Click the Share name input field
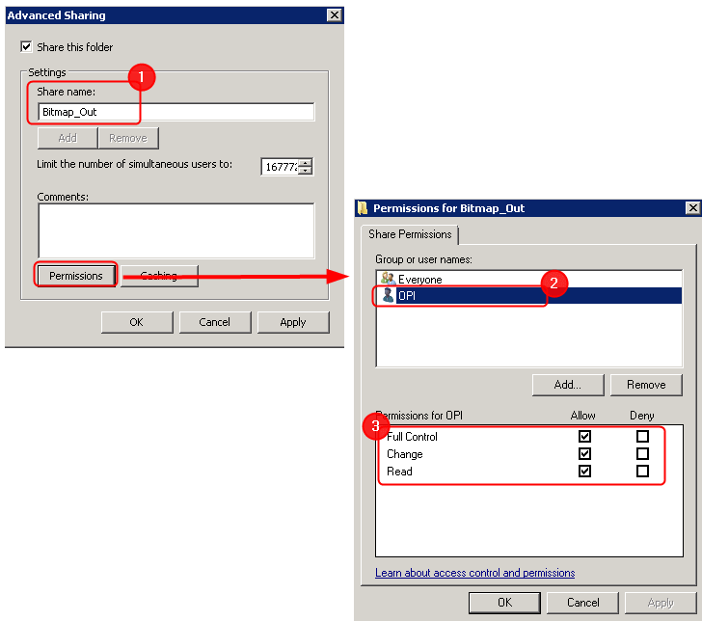Image resolution: width=702 pixels, height=621 pixels. click(x=176, y=112)
